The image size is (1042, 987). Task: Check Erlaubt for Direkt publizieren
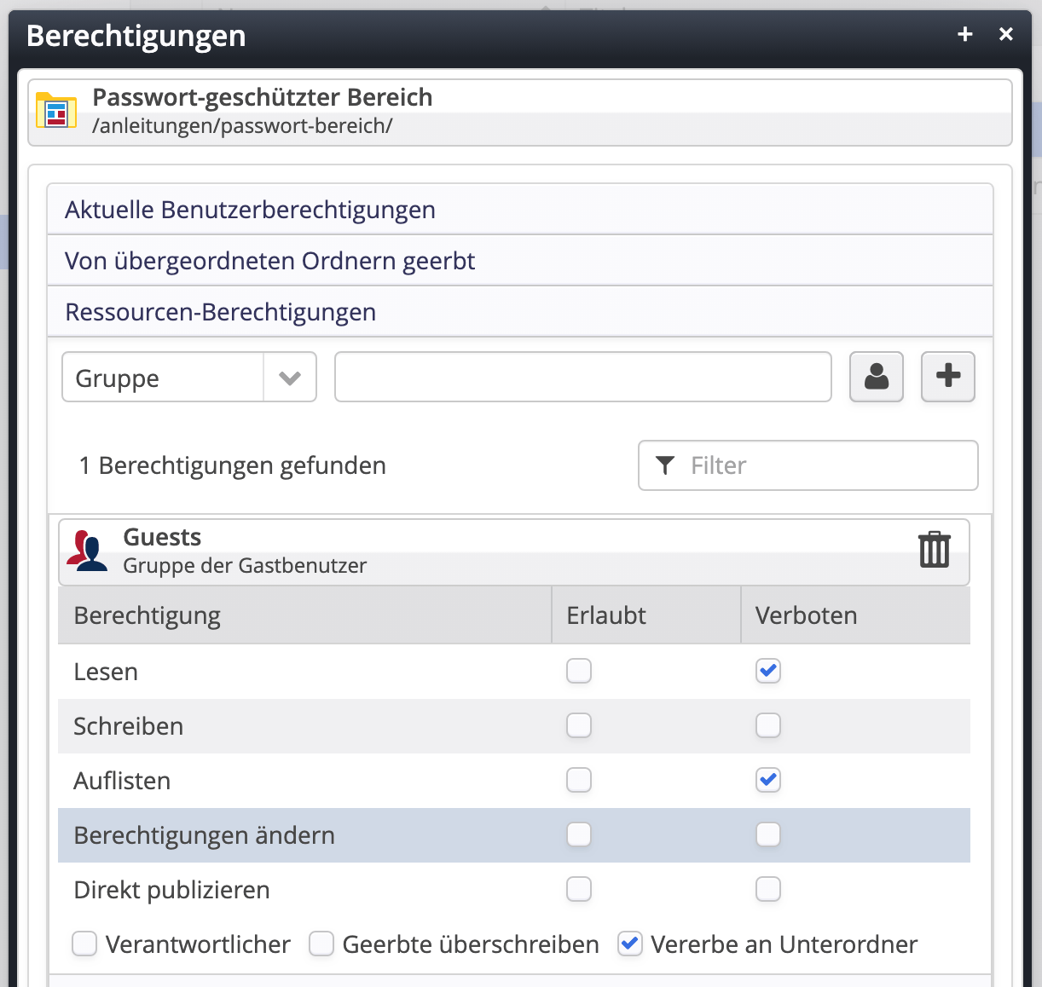[579, 889]
